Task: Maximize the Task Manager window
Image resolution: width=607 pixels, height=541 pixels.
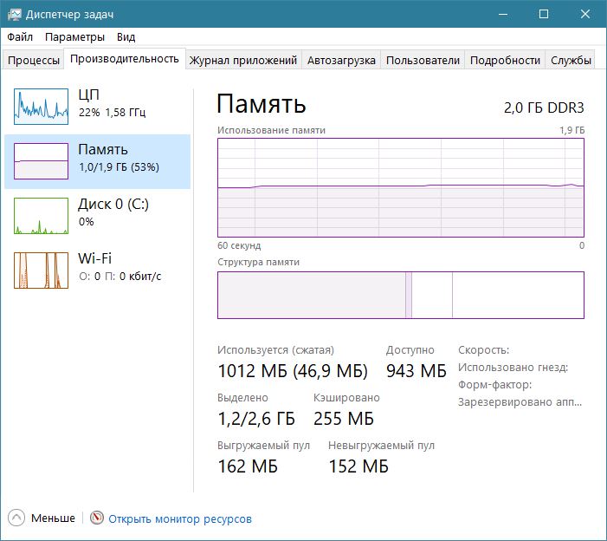Action: click(x=544, y=15)
